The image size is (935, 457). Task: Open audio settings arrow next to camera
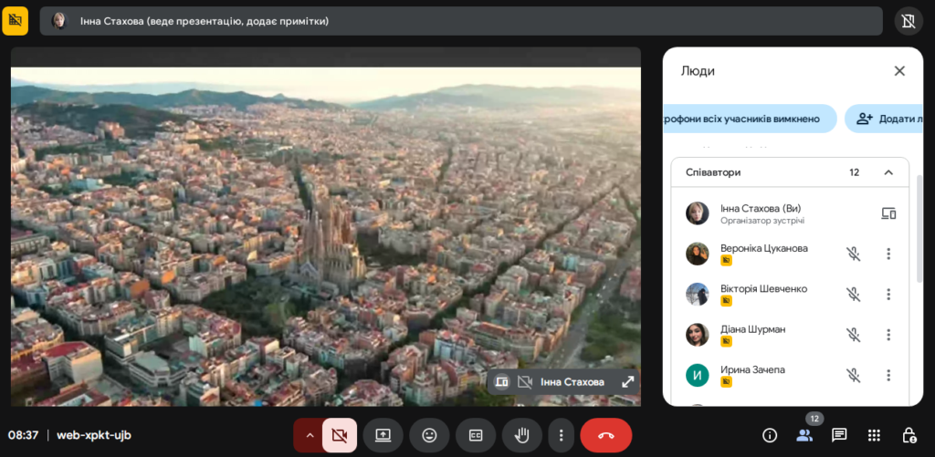point(309,435)
